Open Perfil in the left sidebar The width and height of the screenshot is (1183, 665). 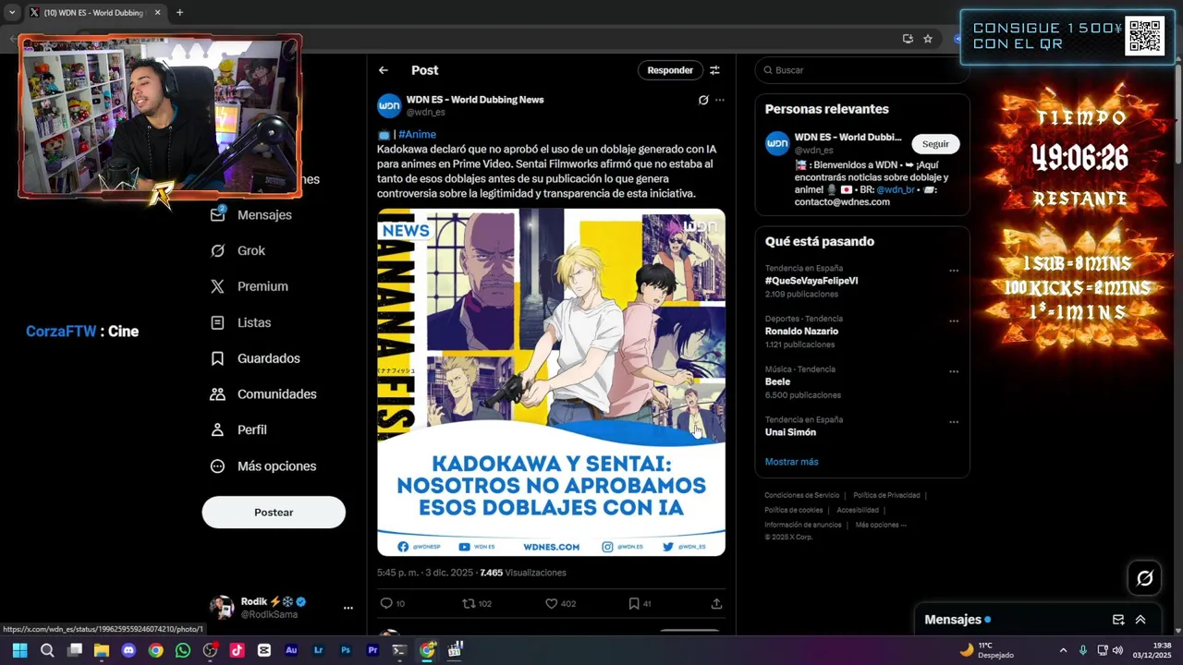click(238, 429)
